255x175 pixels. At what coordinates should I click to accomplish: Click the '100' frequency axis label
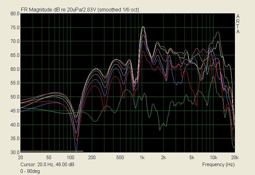(x=70, y=158)
